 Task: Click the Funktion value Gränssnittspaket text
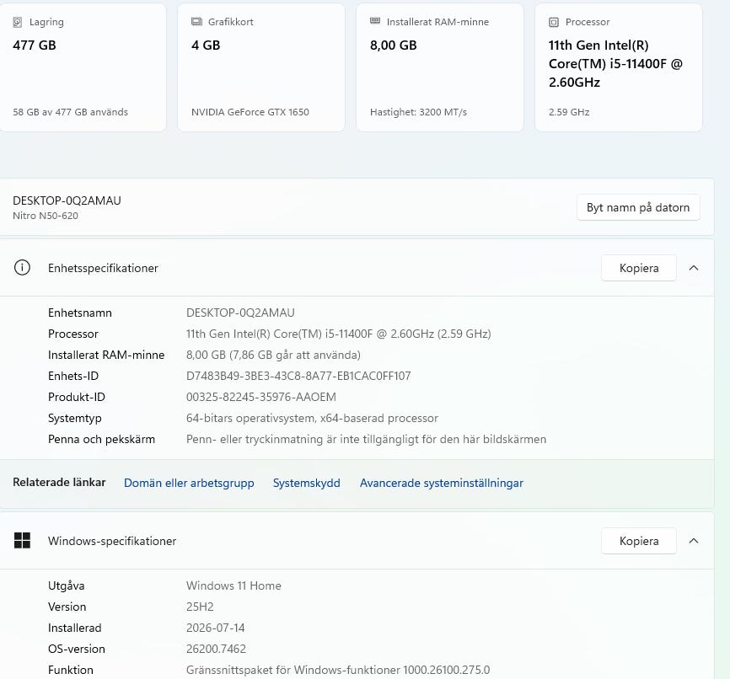pos(338,671)
